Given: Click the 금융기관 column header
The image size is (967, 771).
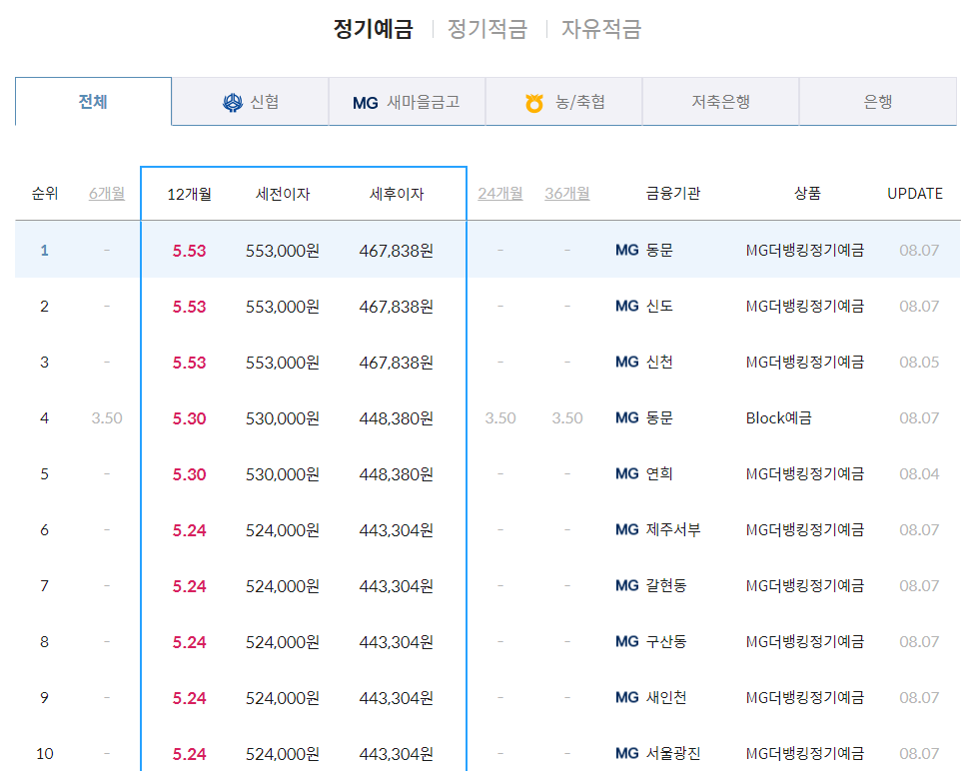Looking at the screenshot, I should (673, 194).
